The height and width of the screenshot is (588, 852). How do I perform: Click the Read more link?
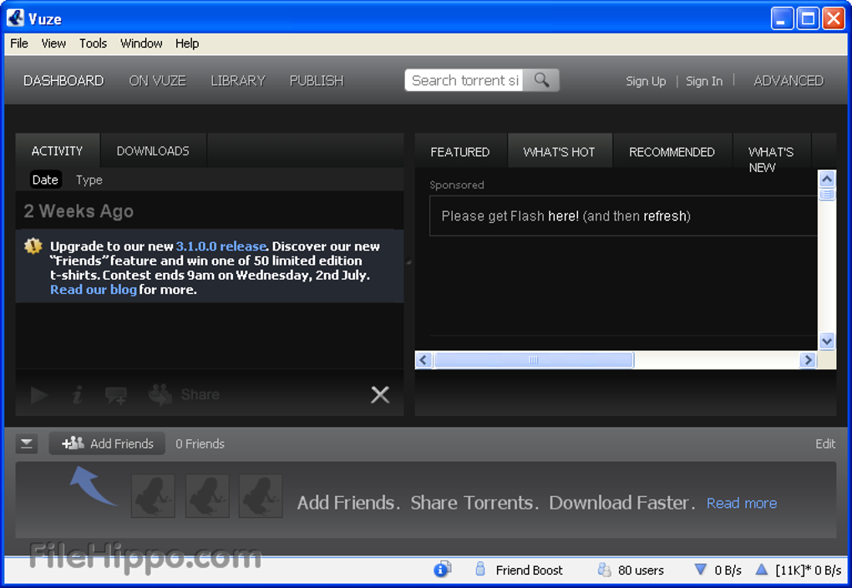point(742,503)
